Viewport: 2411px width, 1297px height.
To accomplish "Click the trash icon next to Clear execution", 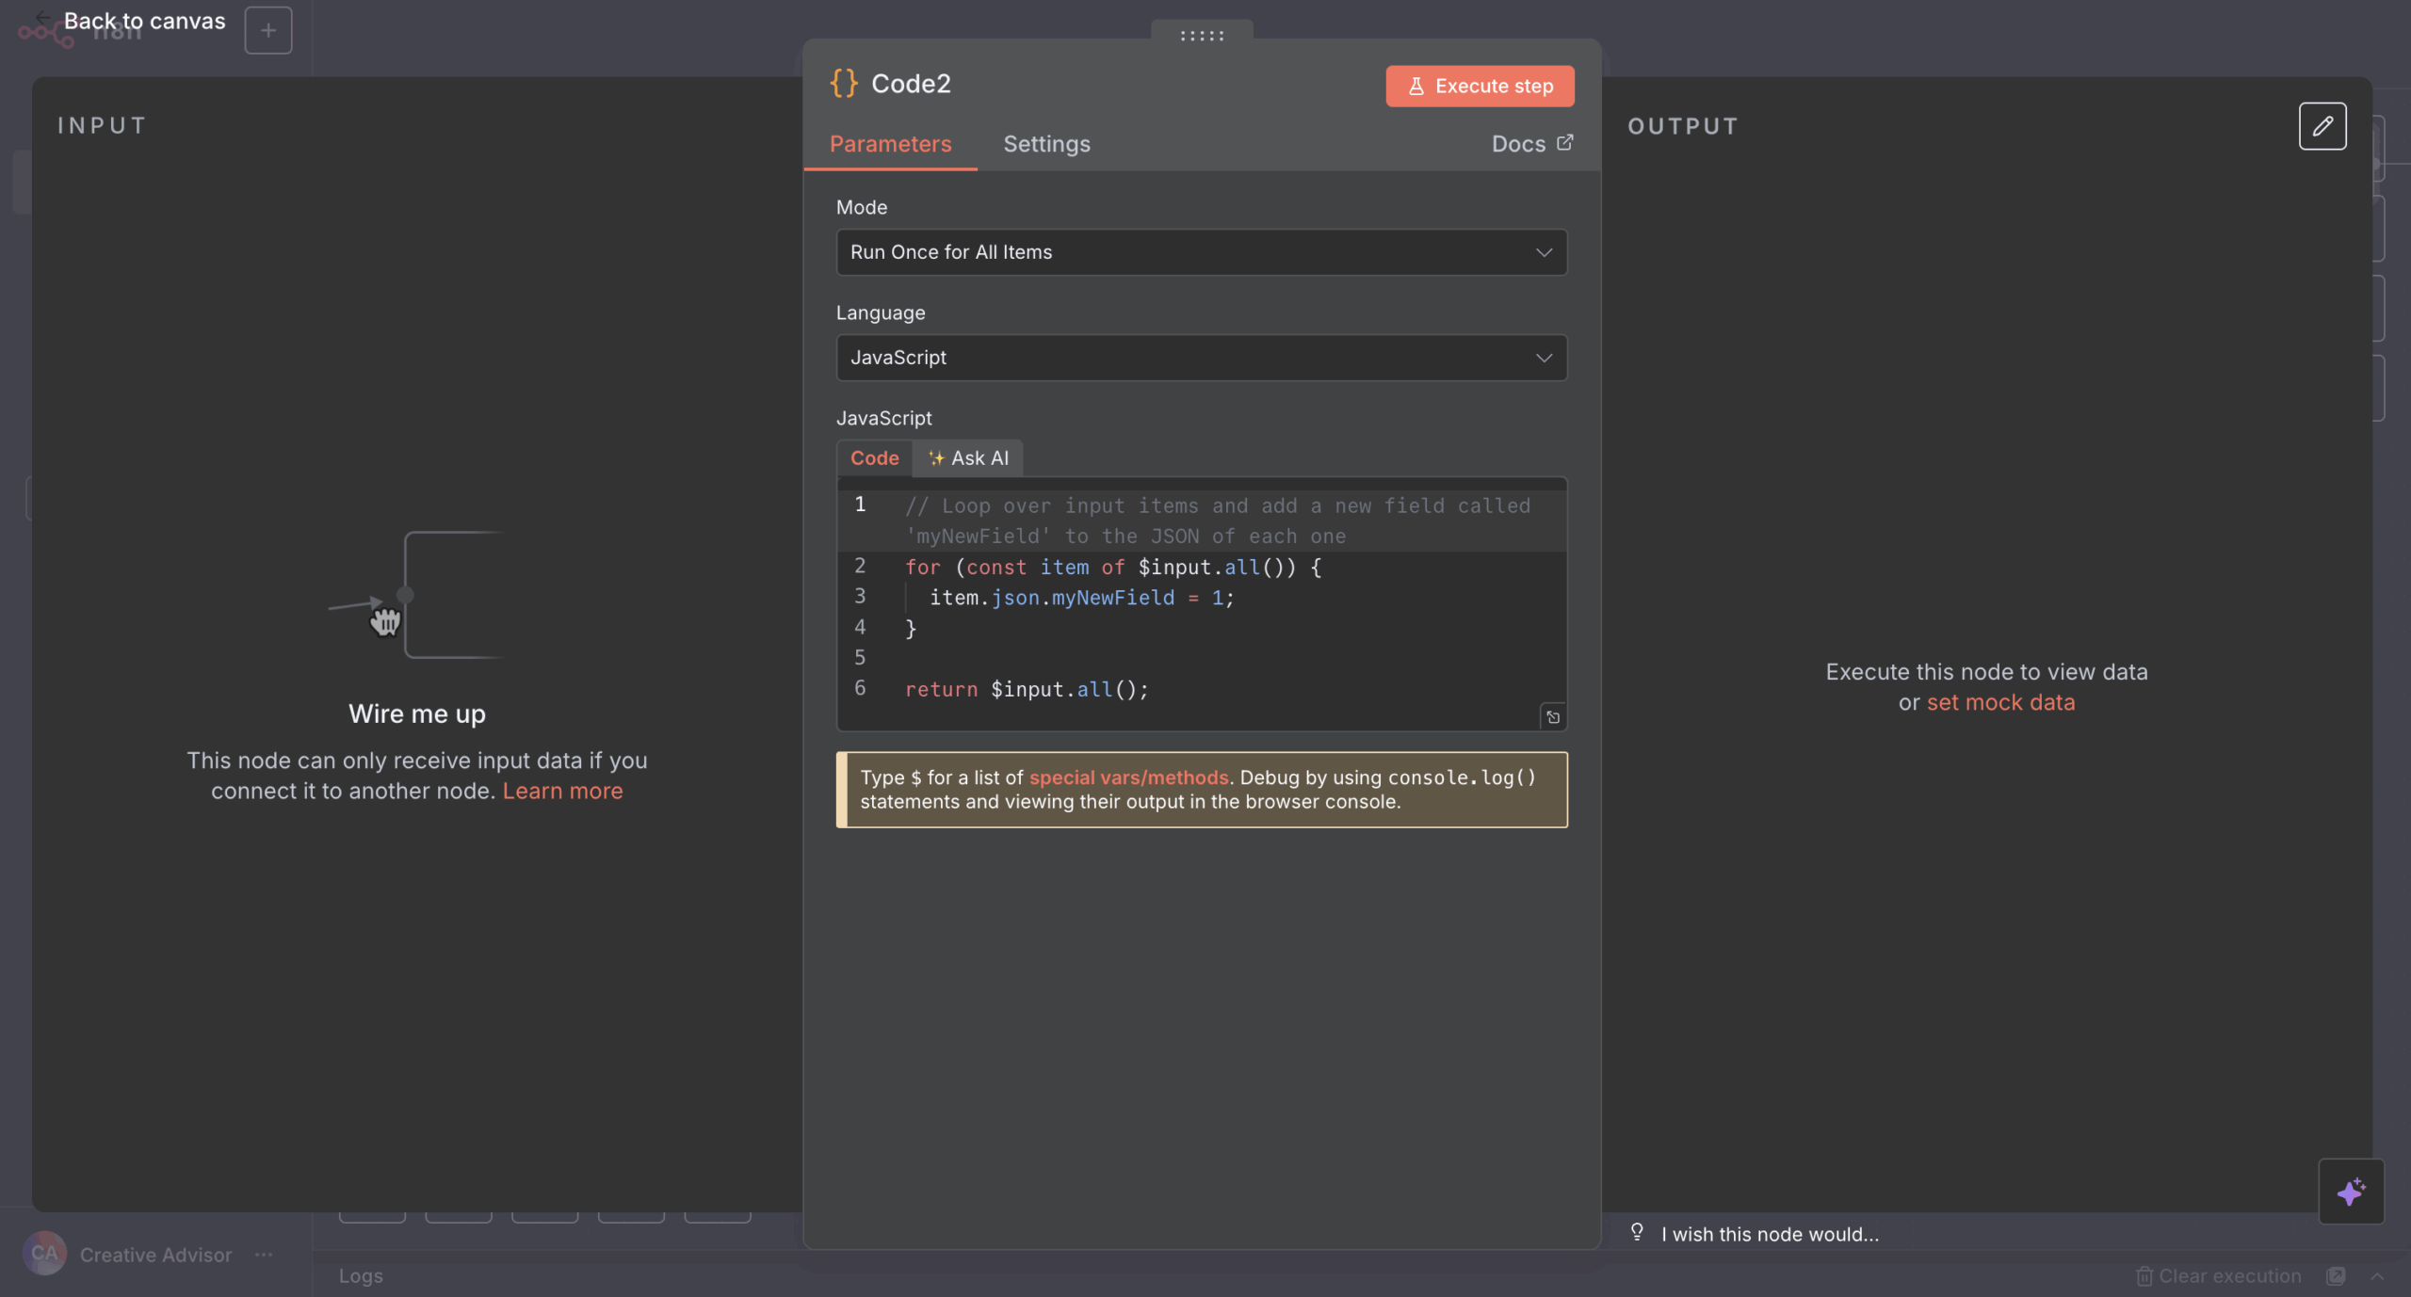I will click(2144, 1276).
